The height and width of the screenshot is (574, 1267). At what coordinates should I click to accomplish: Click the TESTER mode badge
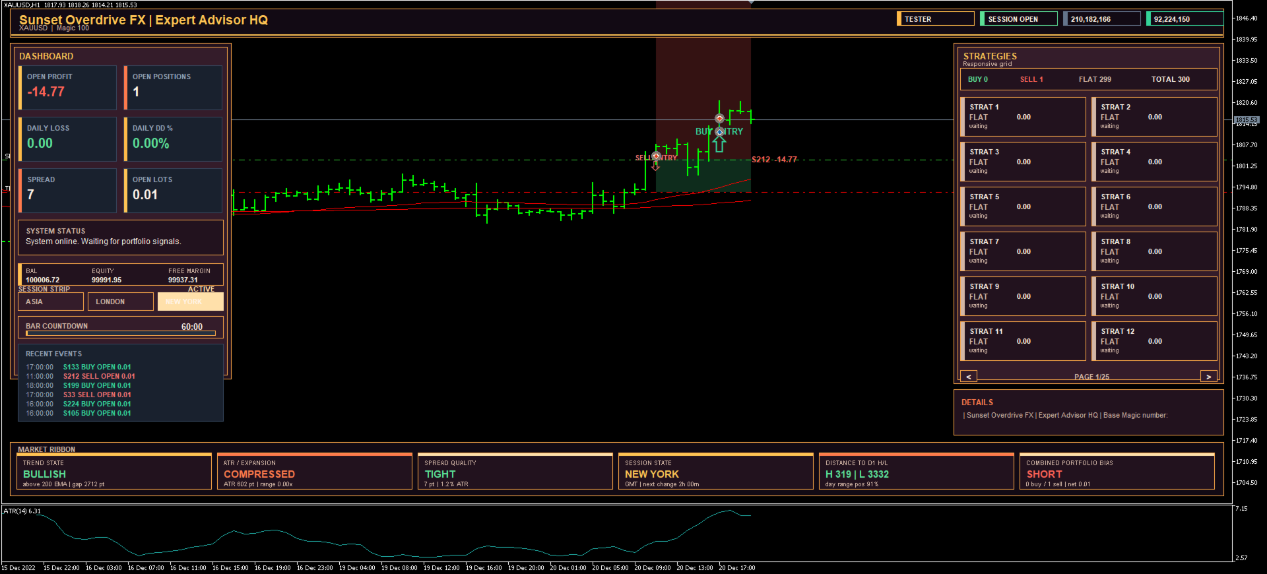(x=936, y=19)
